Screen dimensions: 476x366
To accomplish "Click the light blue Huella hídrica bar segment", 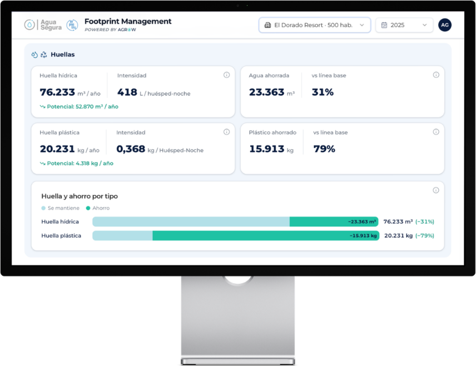I will (x=191, y=222).
